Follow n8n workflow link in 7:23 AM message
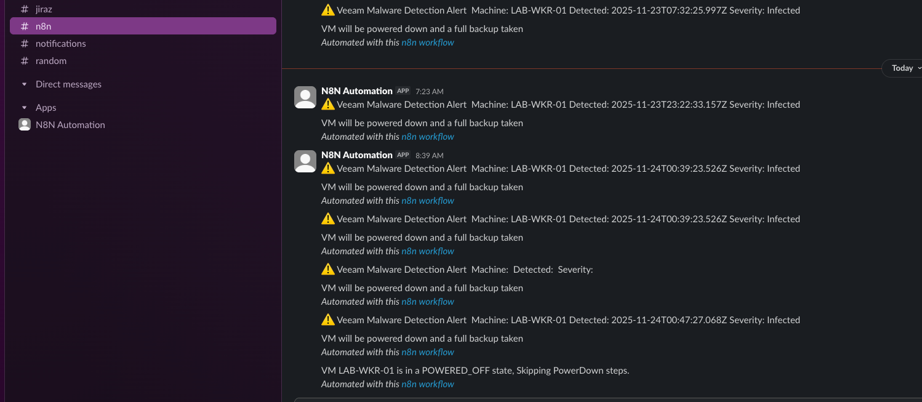Image resolution: width=922 pixels, height=402 pixels. point(427,137)
